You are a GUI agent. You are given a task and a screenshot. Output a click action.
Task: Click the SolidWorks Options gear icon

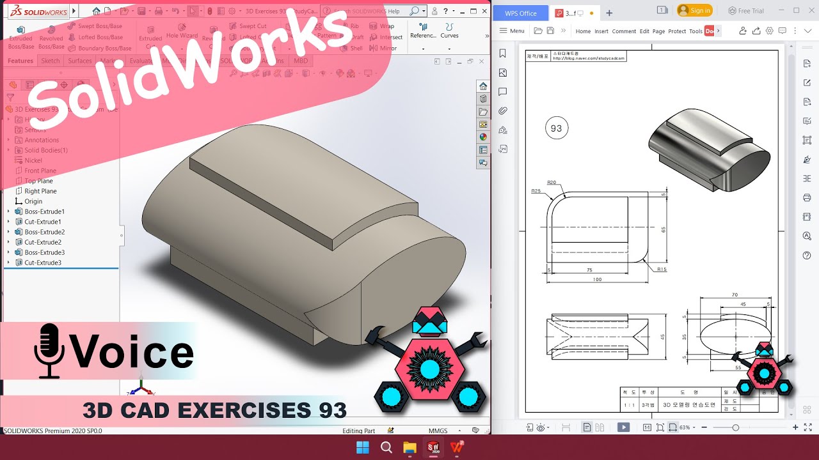[231, 11]
